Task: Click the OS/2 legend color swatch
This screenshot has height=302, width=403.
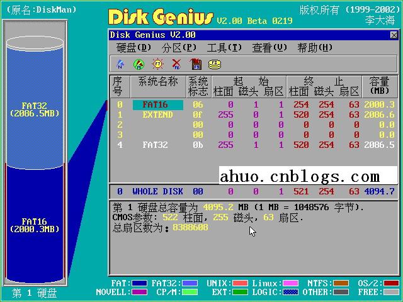Action: coord(391,284)
